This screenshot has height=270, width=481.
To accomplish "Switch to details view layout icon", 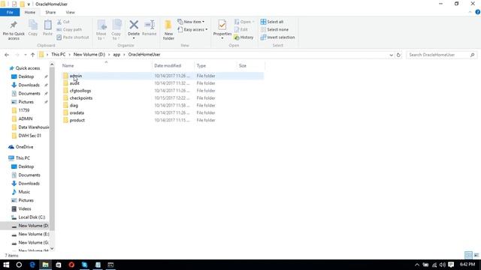I will click(x=468, y=255).
